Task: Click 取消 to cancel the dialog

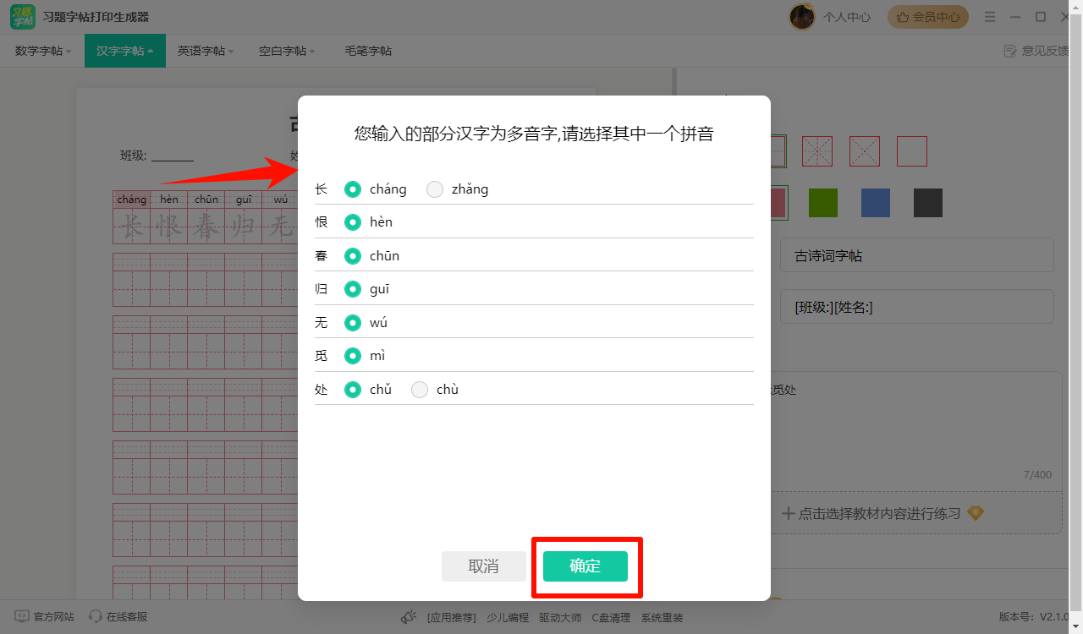Action: (x=484, y=566)
